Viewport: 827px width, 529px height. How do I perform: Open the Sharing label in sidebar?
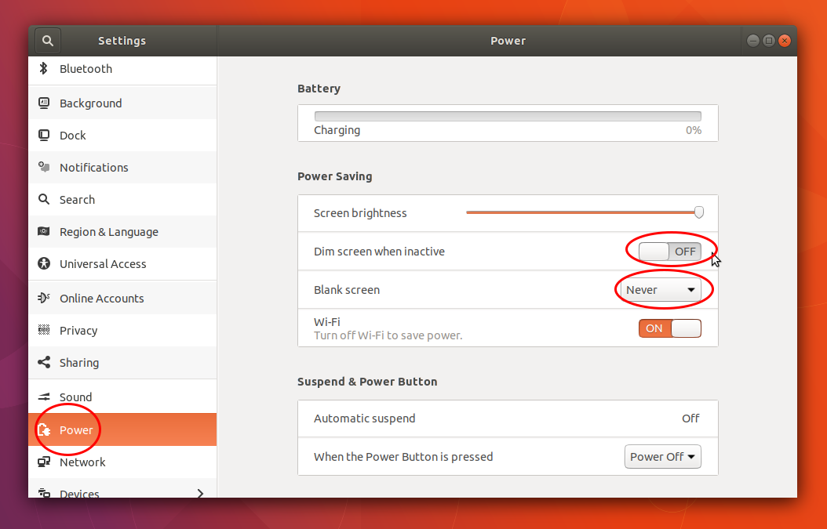pos(79,363)
